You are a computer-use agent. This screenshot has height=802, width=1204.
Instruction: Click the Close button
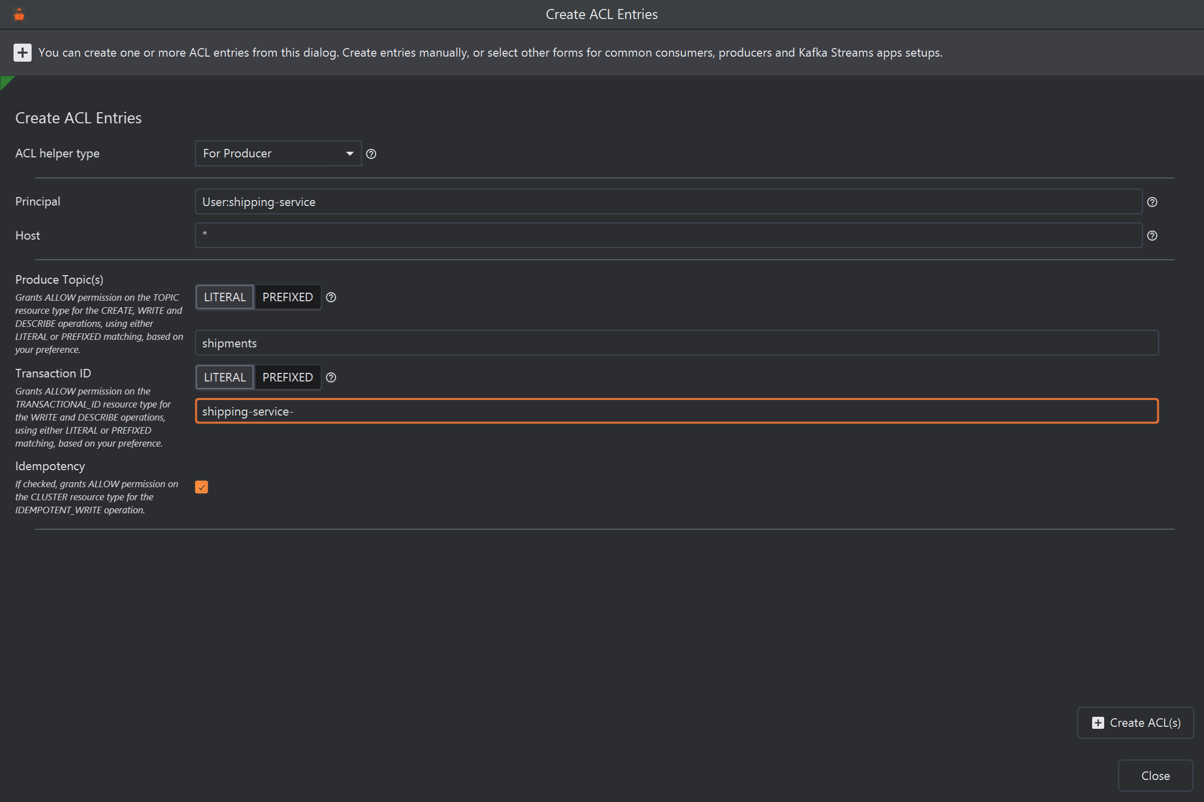point(1155,776)
